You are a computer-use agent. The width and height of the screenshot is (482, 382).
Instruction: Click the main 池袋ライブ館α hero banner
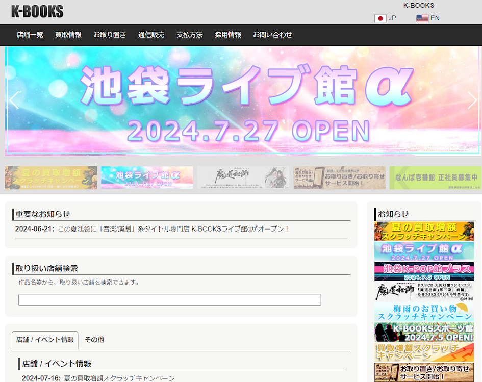pos(243,101)
